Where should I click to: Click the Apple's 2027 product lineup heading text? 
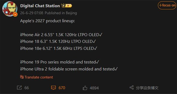click(x=48, y=21)
